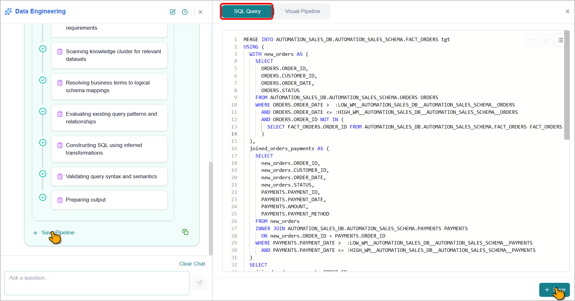Click 'ORDERS.CUSTOMER_ID,' on line 6
Image resolution: width=575 pixels, height=301 pixels.
pos(289,76)
